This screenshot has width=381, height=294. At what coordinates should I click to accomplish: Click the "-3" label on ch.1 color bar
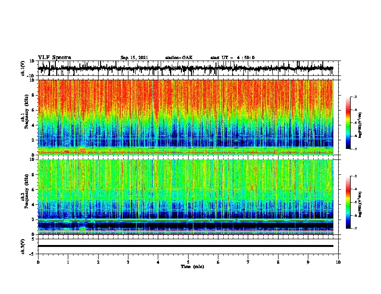355,97
